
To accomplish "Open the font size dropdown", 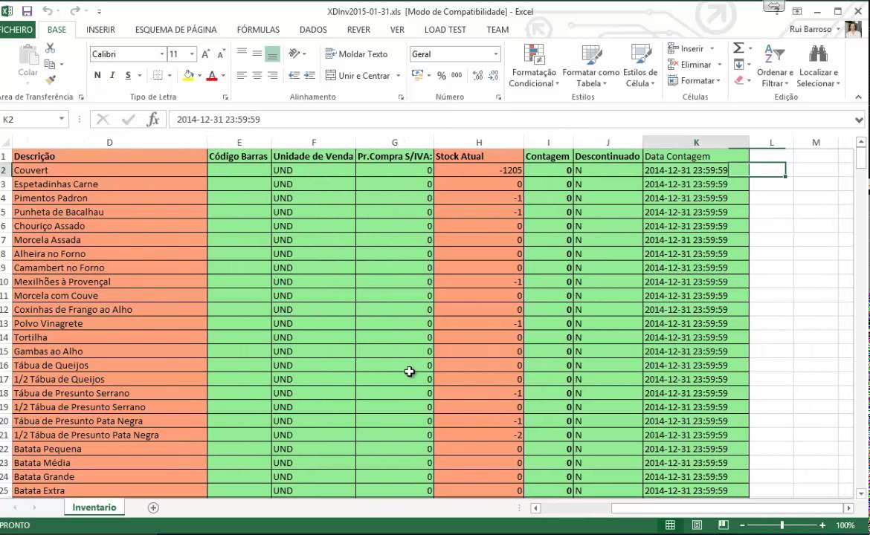I will pyautogui.click(x=192, y=53).
